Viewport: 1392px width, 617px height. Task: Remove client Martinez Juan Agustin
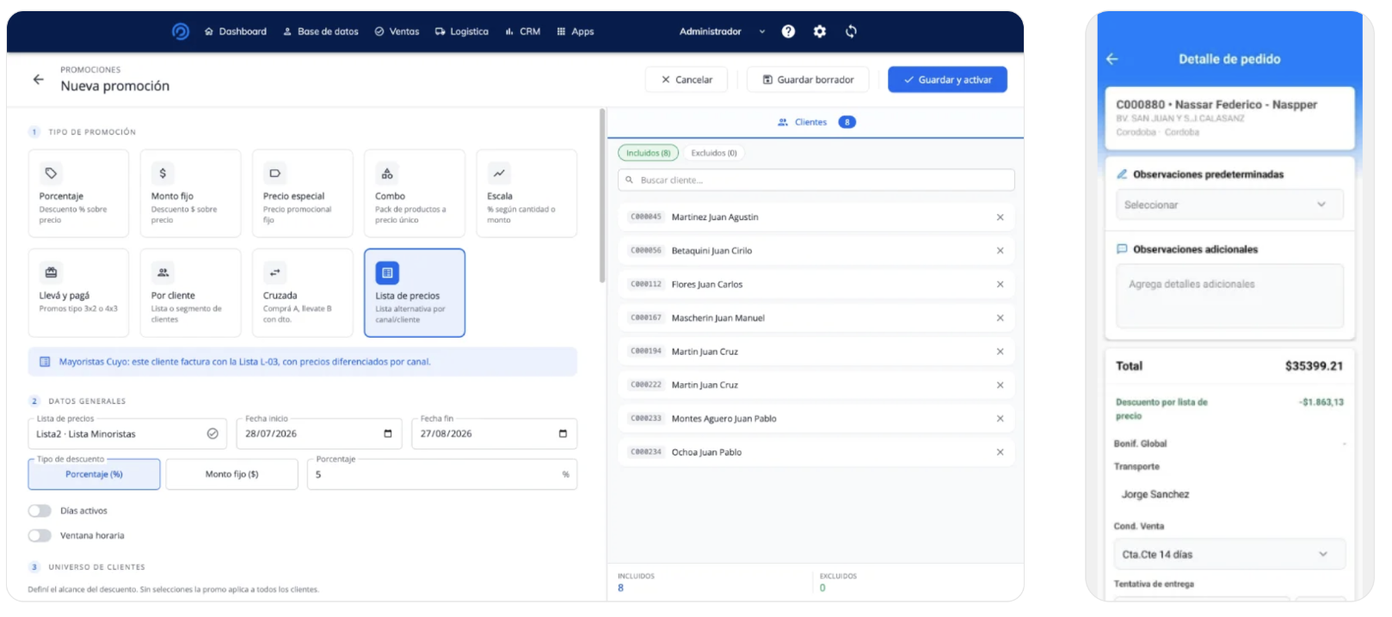1000,217
